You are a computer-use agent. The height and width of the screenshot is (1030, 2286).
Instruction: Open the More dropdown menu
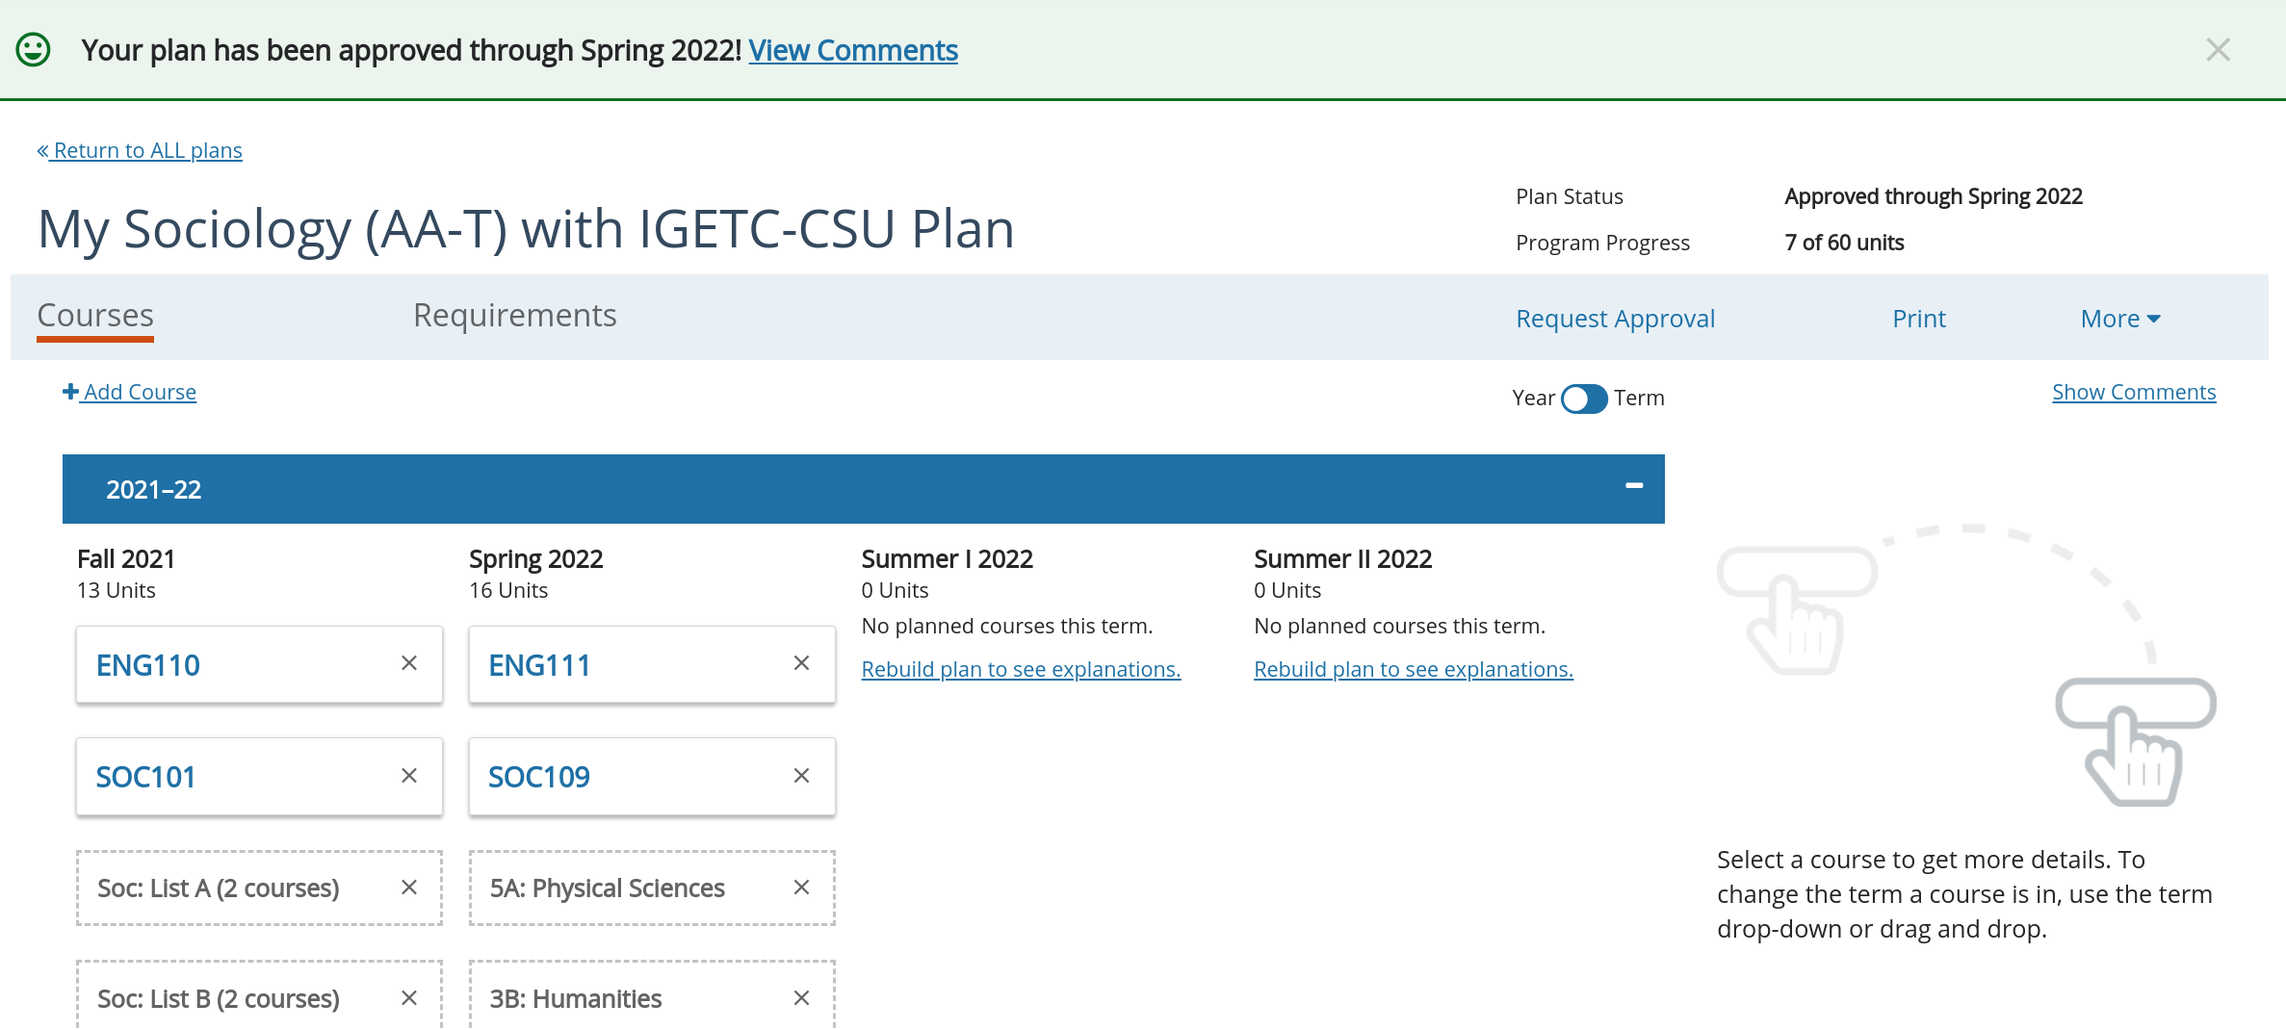point(2120,318)
